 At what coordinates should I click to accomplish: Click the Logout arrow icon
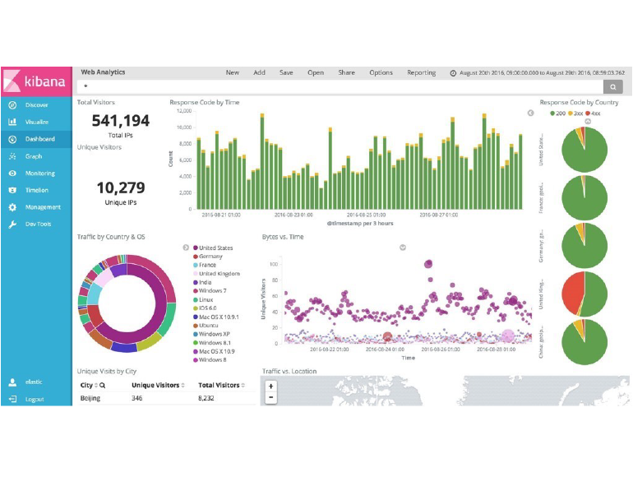click(x=12, y=399)
